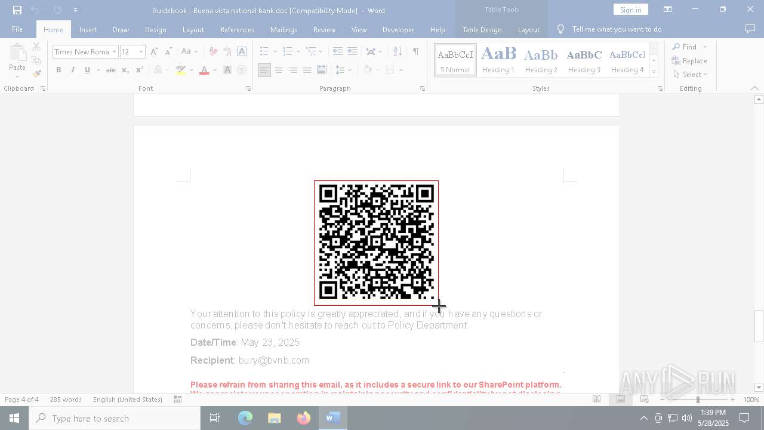Toggle Strikethrough formatting
This screenshot has height=430, width=764.
coord(110,70)
